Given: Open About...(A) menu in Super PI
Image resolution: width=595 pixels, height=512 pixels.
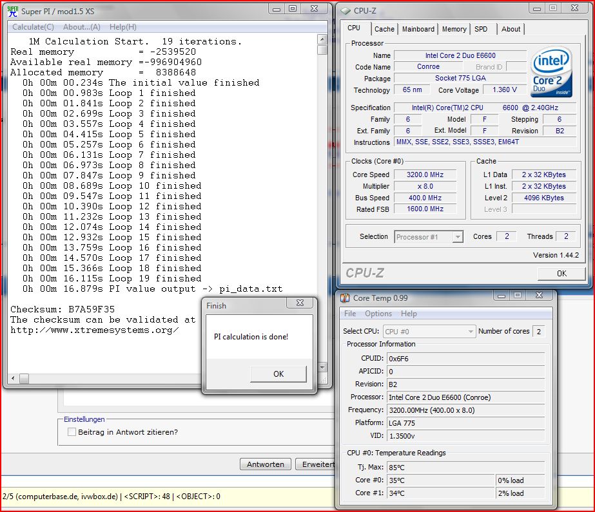Looking at the screenshot, I should pyautogui.click(x=82, y=27).
